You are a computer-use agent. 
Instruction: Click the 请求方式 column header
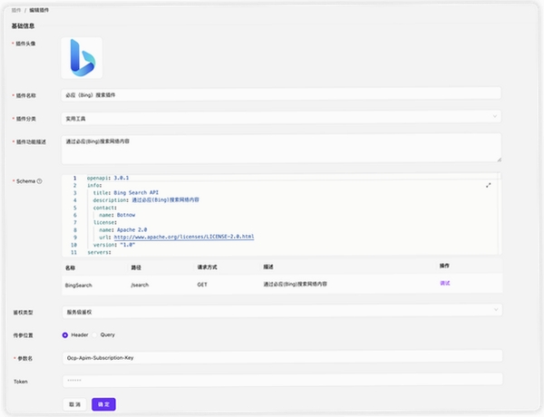click(x=207, y=267)
